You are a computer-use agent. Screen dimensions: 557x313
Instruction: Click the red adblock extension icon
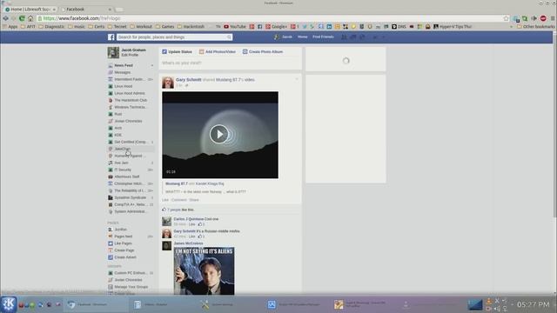click(x=543, y=18)
